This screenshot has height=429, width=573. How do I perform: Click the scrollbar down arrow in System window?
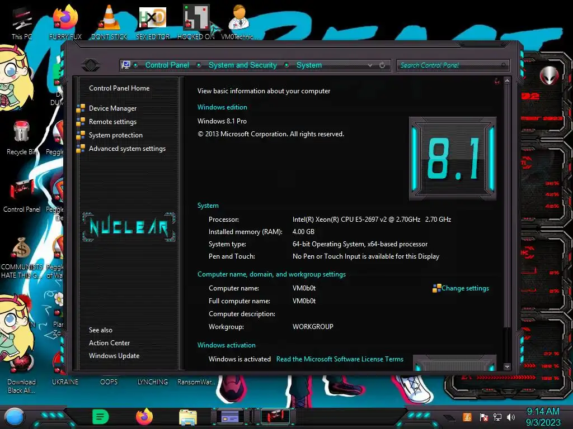coord(507,366)
